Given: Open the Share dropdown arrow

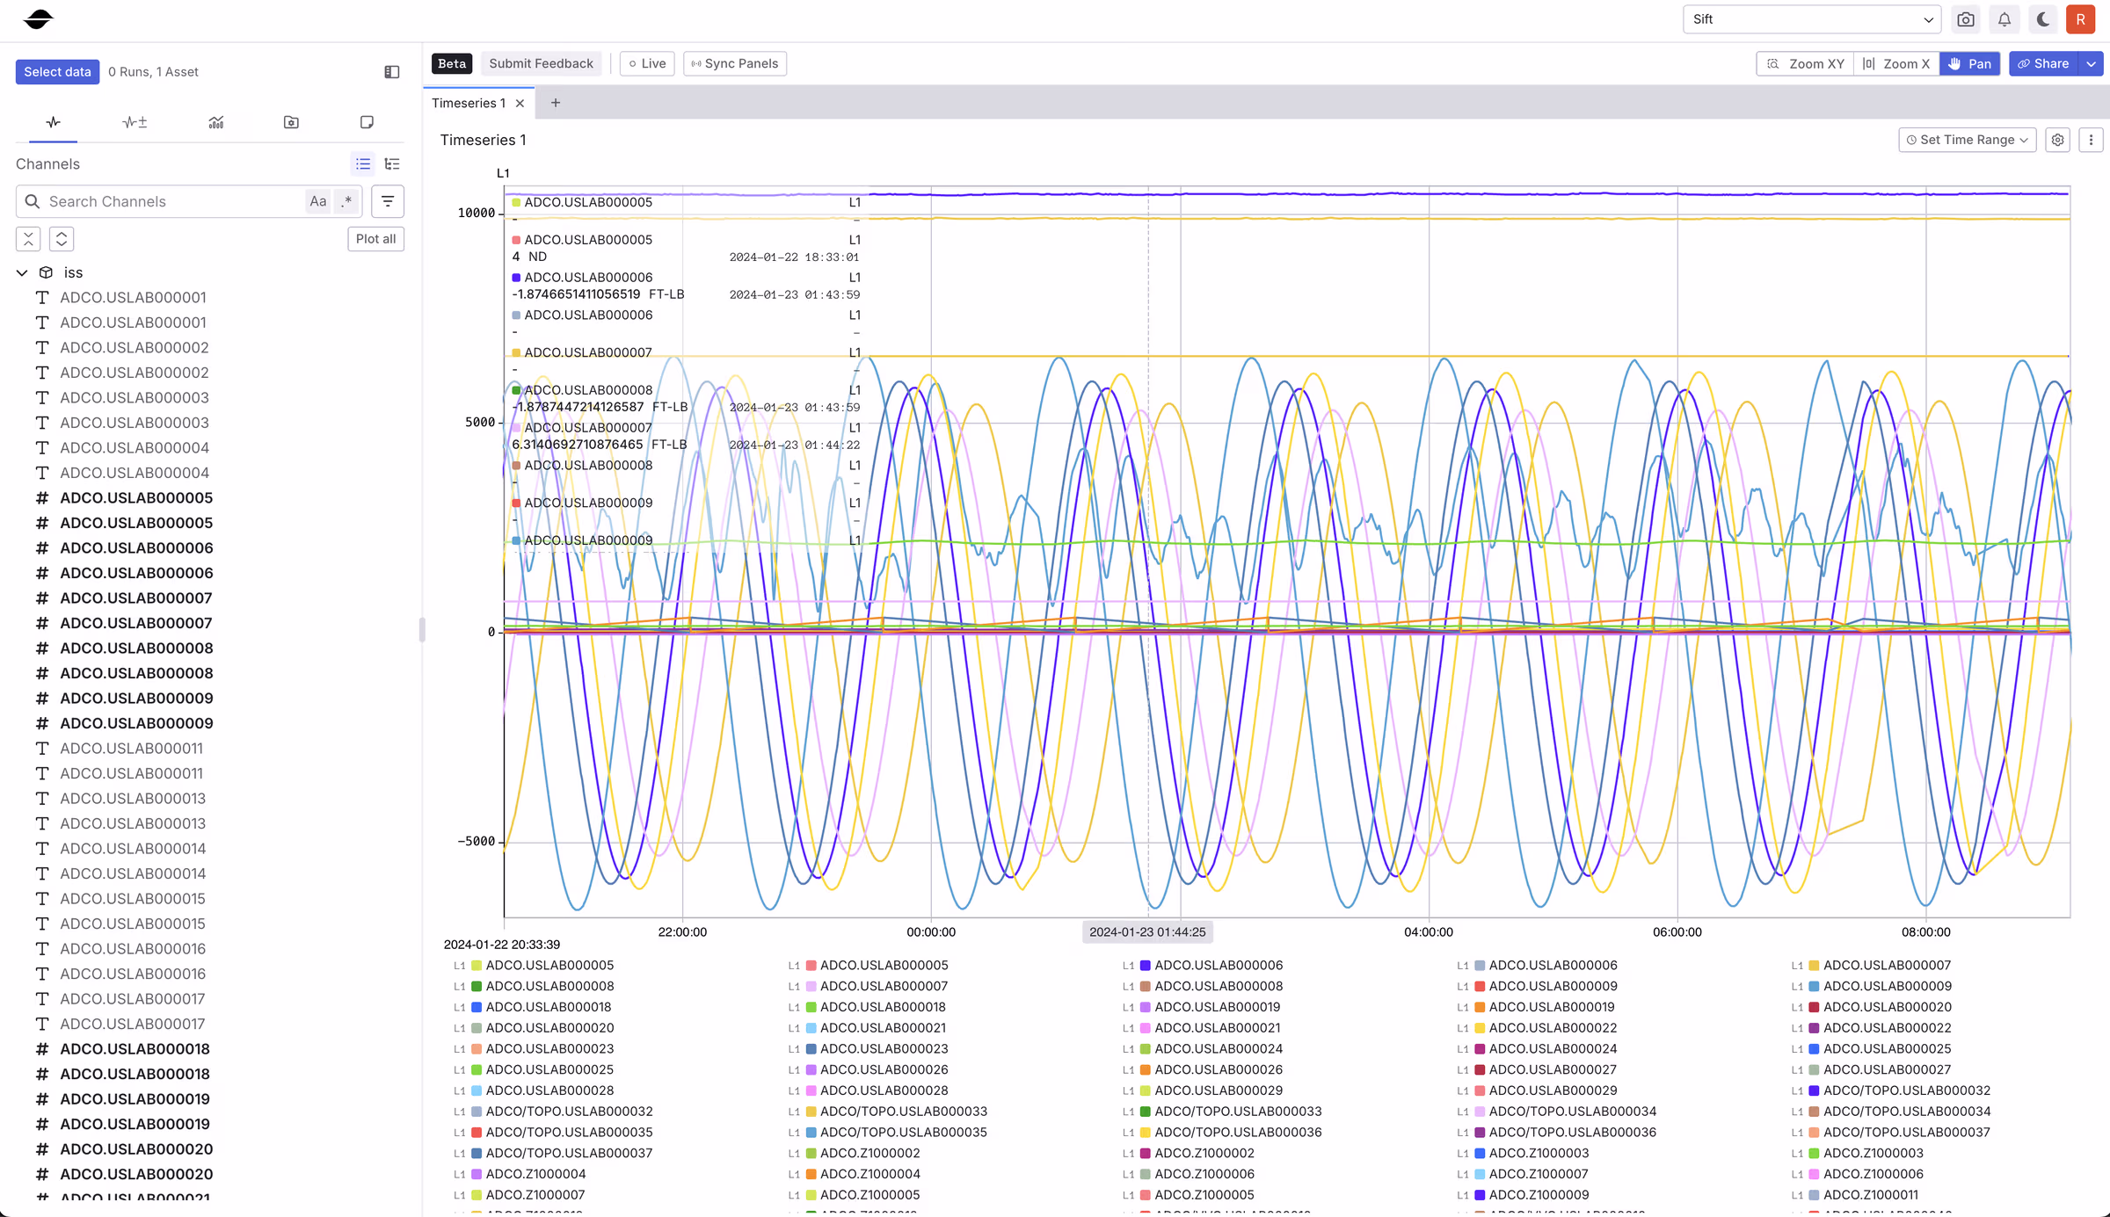Looking at the screenshot, I should click(2092, 64).
